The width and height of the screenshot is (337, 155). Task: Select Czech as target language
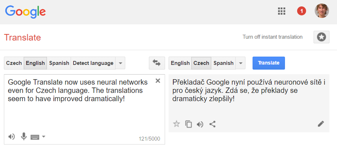[x=201, y=63]
